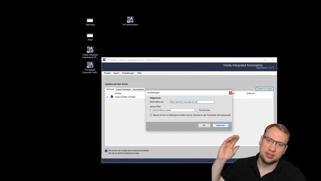Click the Allgemein section heading
Viewport: 321px width, 181px height.
[x=155, y=98]
